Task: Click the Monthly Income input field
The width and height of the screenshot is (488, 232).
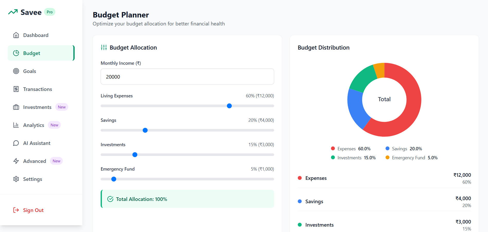Action: (x=187, y=77)
